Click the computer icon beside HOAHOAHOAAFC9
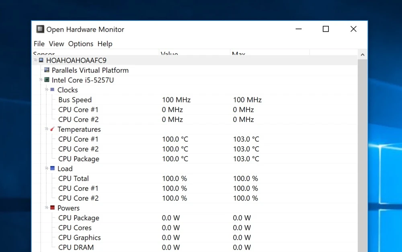402x252 pixels. pyautogui.click(x=41, y=60)
